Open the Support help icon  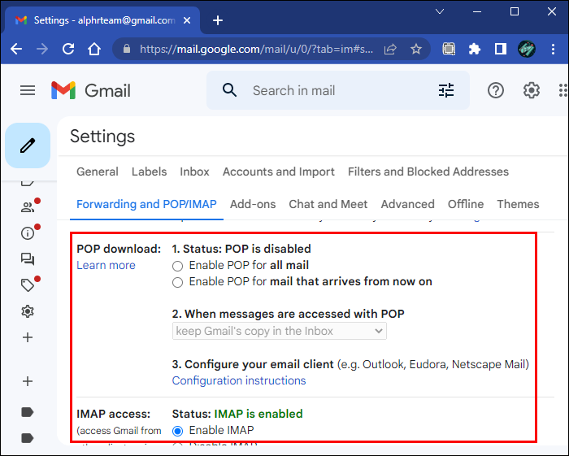[x=496, y=90]
